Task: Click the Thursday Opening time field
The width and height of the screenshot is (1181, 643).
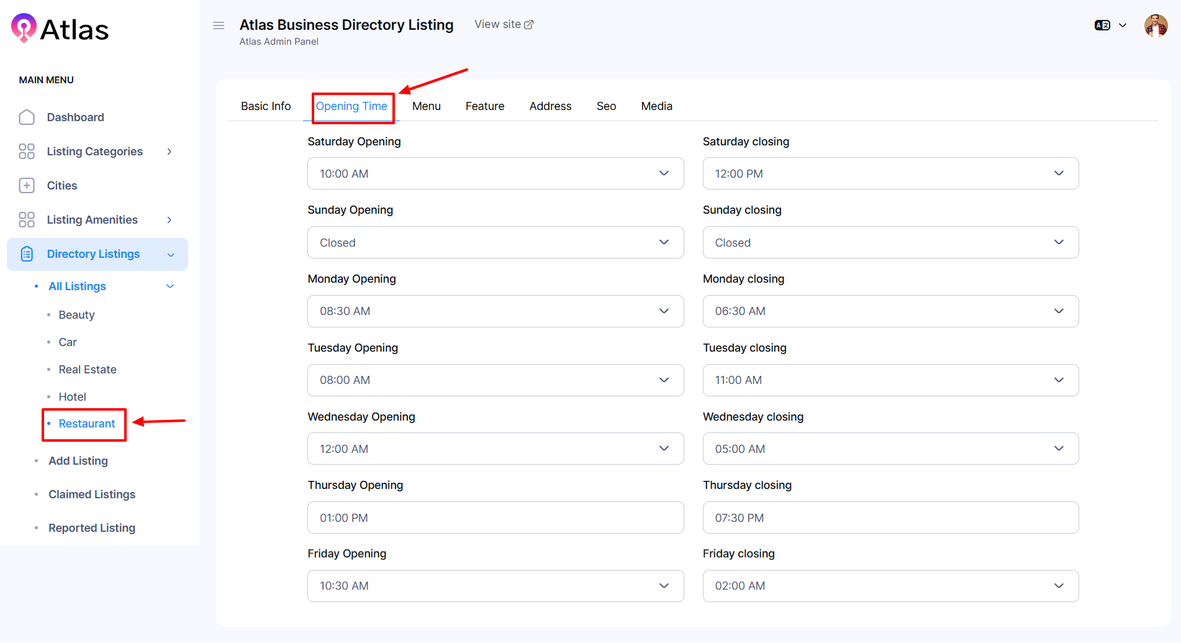Action: 495,518
